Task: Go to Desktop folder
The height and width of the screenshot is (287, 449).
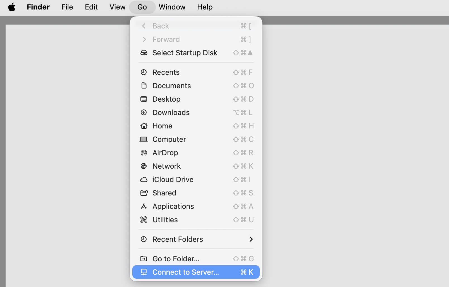Action: [x=196, y=99]
